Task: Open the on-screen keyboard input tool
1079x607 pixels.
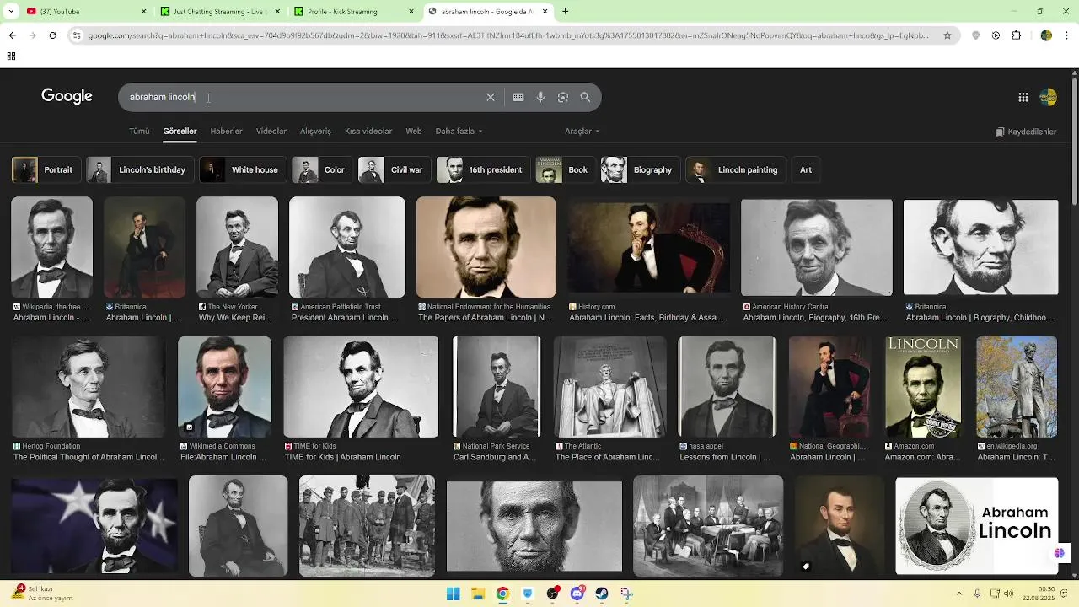Action: 518,97
